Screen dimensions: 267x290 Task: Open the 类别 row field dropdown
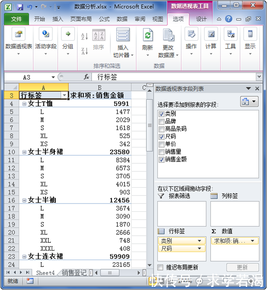pyautogui.click(x=199, y=241)
